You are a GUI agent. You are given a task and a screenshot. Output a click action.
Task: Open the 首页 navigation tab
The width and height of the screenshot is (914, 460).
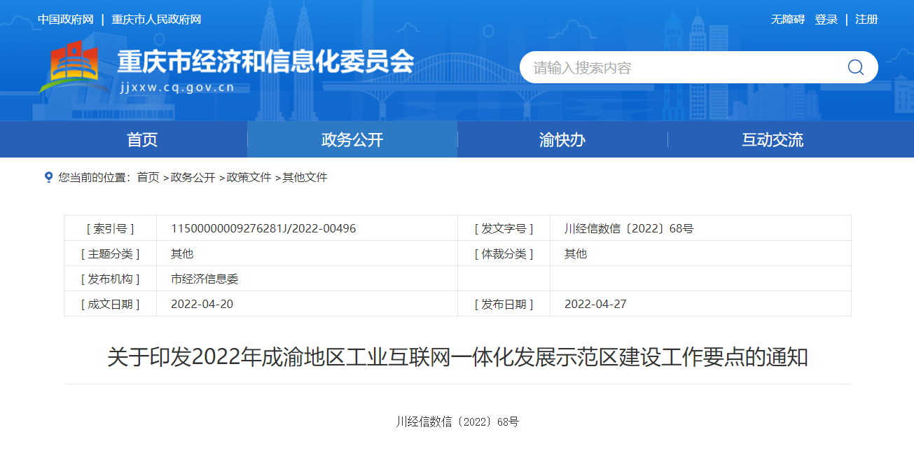pos(142,139)
